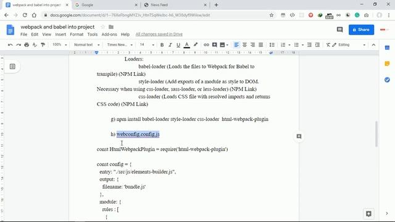Open comment history speech bubble icon

point(339,30)
